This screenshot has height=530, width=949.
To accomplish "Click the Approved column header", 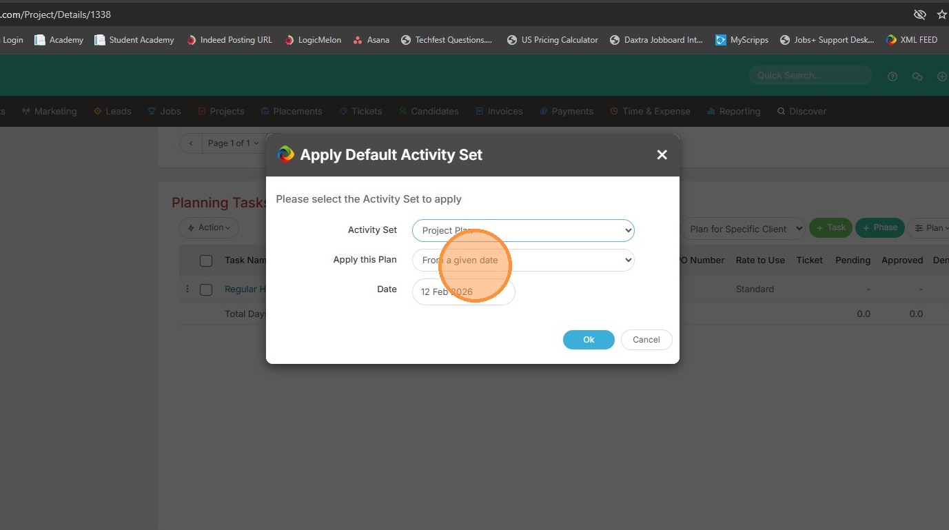I will (902, 261).
